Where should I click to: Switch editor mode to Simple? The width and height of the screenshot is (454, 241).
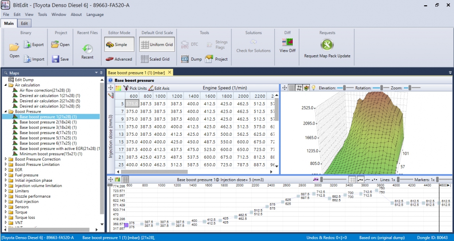point(119,45)
